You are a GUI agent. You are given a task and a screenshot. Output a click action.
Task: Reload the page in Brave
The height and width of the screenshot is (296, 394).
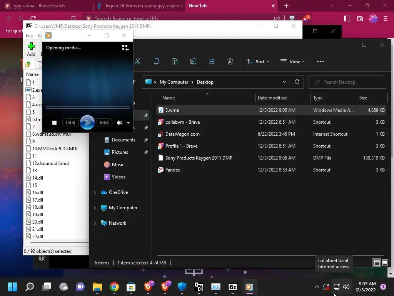[33, 18]
